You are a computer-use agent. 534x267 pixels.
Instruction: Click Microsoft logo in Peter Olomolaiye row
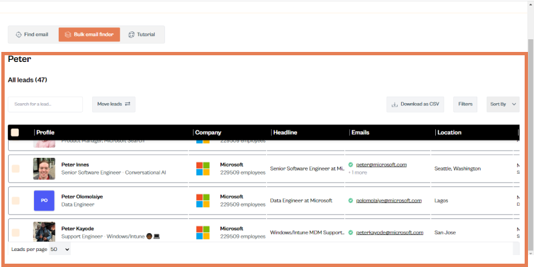(x=203, y=201)
